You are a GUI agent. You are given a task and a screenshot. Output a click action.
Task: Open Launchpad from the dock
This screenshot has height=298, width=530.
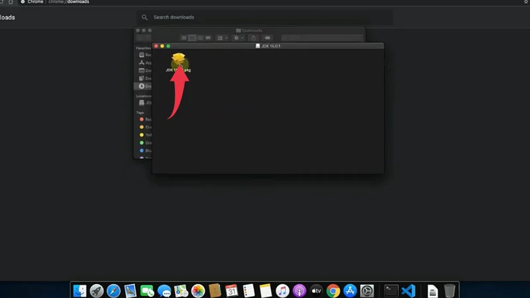[x=97, y=291]
